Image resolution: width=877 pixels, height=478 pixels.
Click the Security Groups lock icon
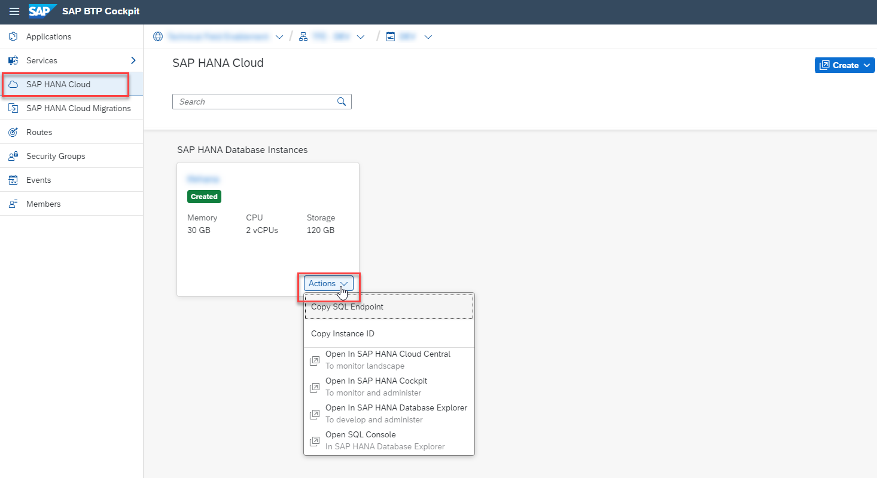tap(13, 156)
